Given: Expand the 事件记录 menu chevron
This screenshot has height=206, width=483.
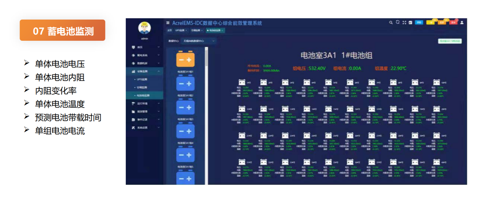Looking at the screenshot, I should 159,120.
